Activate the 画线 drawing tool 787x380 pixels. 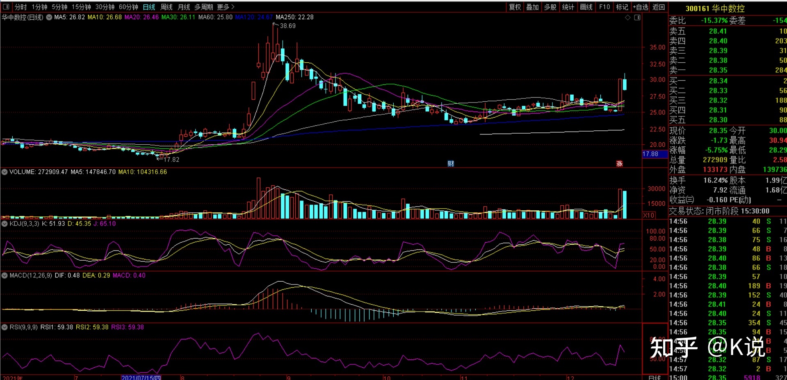pos(586,7)
